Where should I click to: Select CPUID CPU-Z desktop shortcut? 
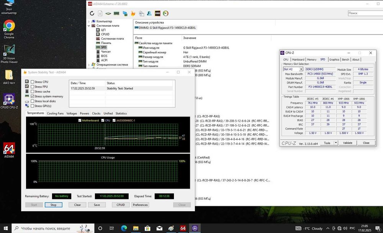(9, 101)
